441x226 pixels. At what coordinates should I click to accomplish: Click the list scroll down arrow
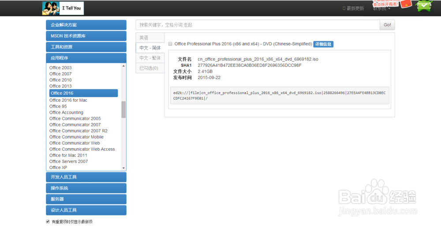123,168
